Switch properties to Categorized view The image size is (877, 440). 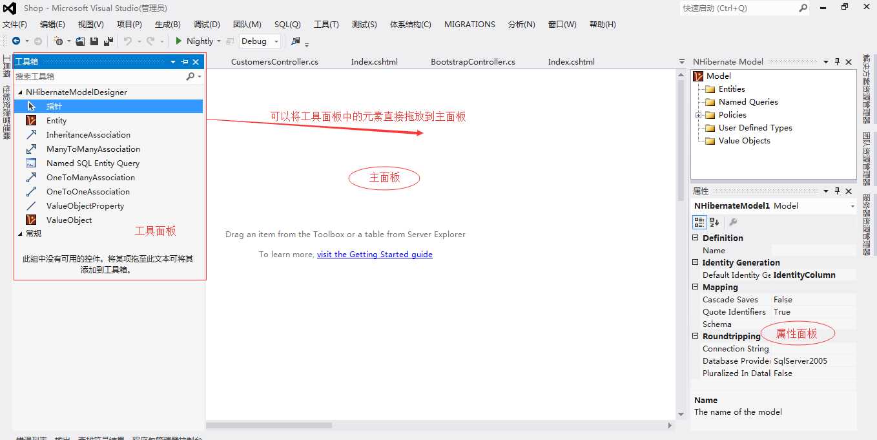click(x=699, y=222)
